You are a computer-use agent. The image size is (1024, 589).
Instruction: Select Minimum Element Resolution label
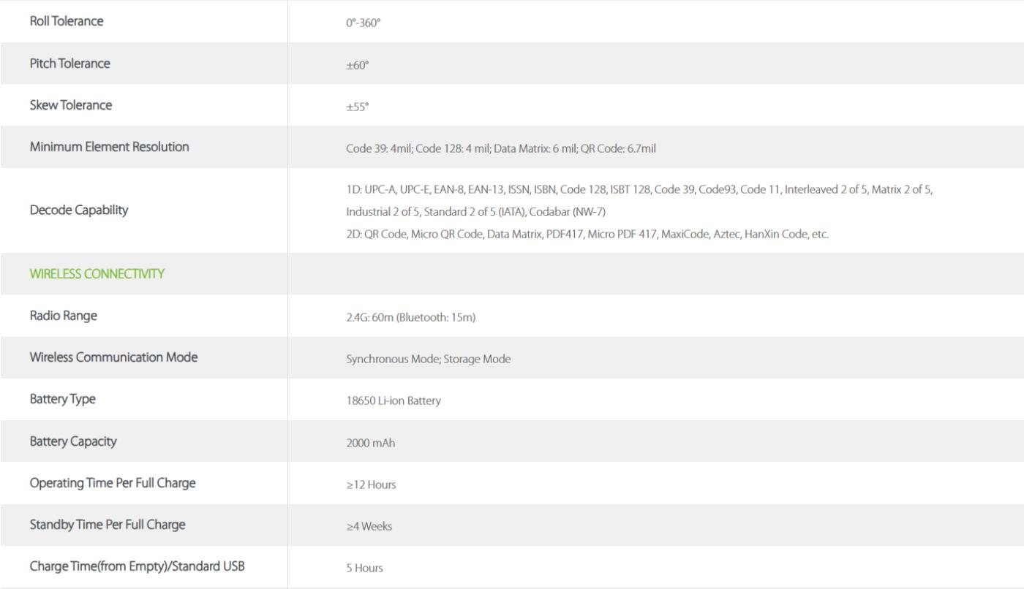110,146
